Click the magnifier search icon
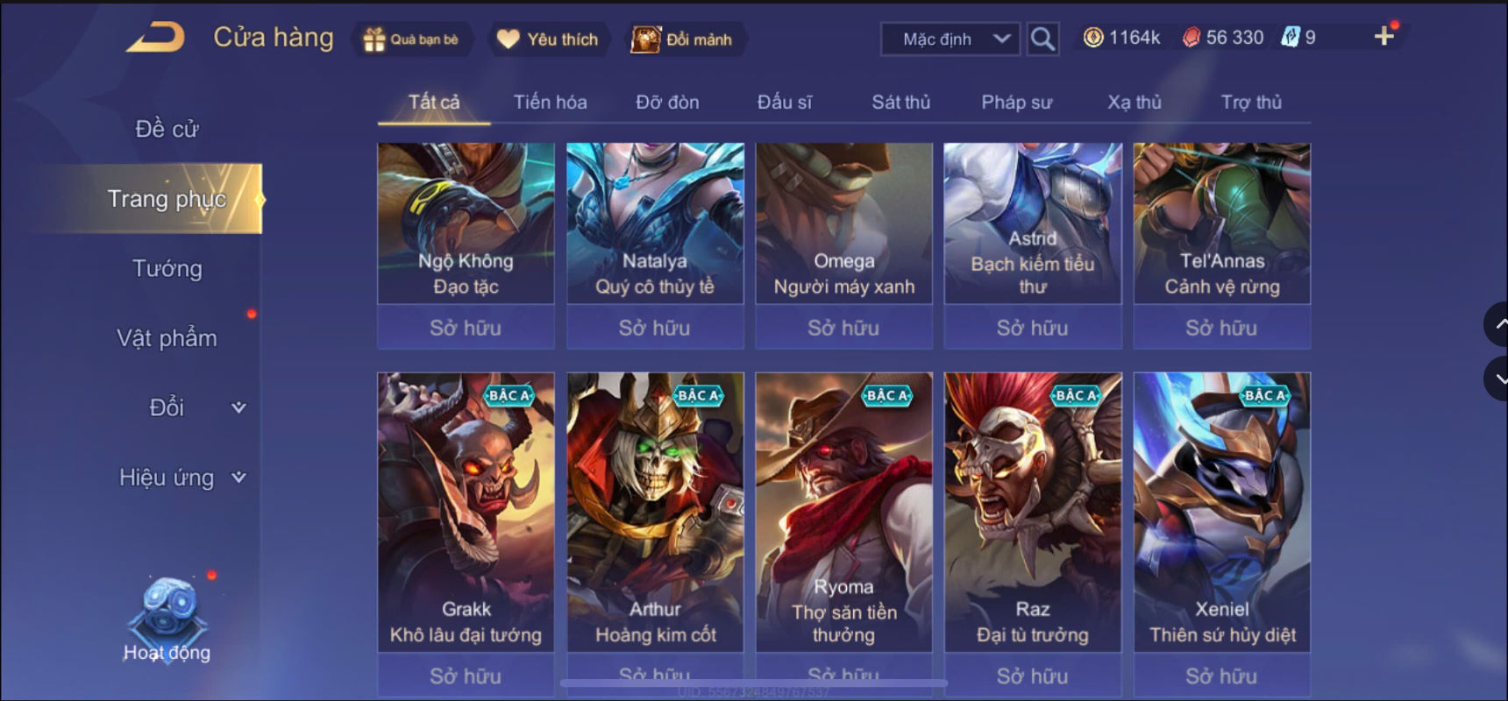 (1042, 39)
